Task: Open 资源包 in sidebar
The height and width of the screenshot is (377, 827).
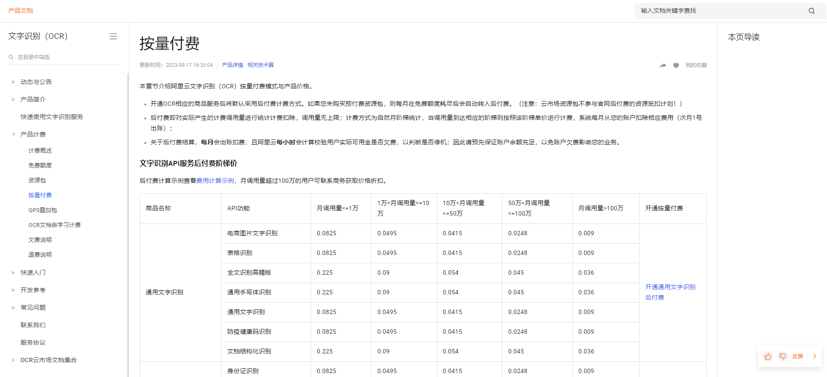Action: coord(37,180)
